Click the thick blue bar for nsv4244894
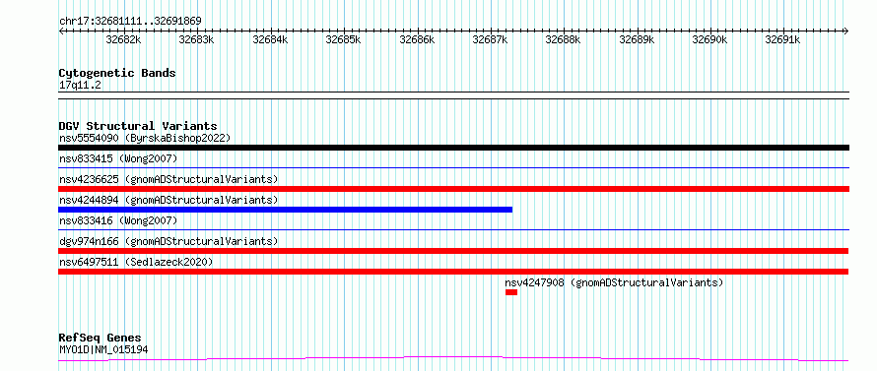The height and width of the screenshot is (371, 877). [x=285, y=210]
